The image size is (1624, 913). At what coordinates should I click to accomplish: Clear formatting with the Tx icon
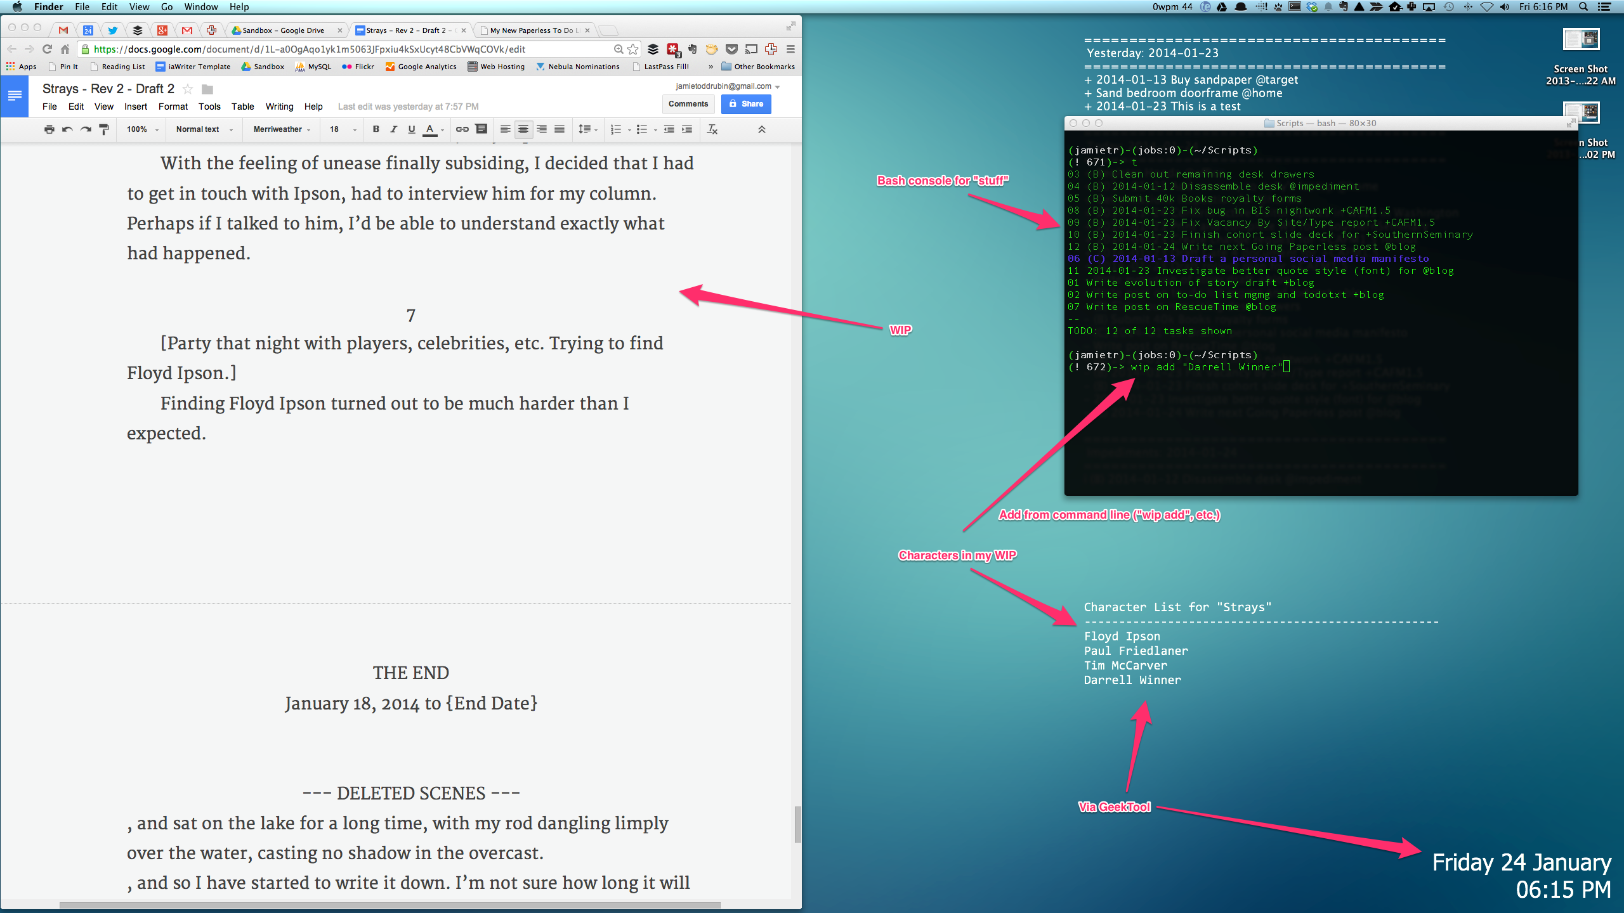tap(711, 129)
